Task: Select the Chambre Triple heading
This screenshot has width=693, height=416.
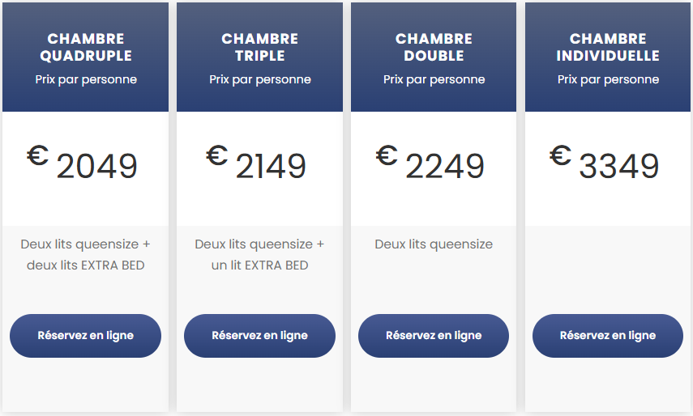Action: pyautogui.click(x=259, y=47)
